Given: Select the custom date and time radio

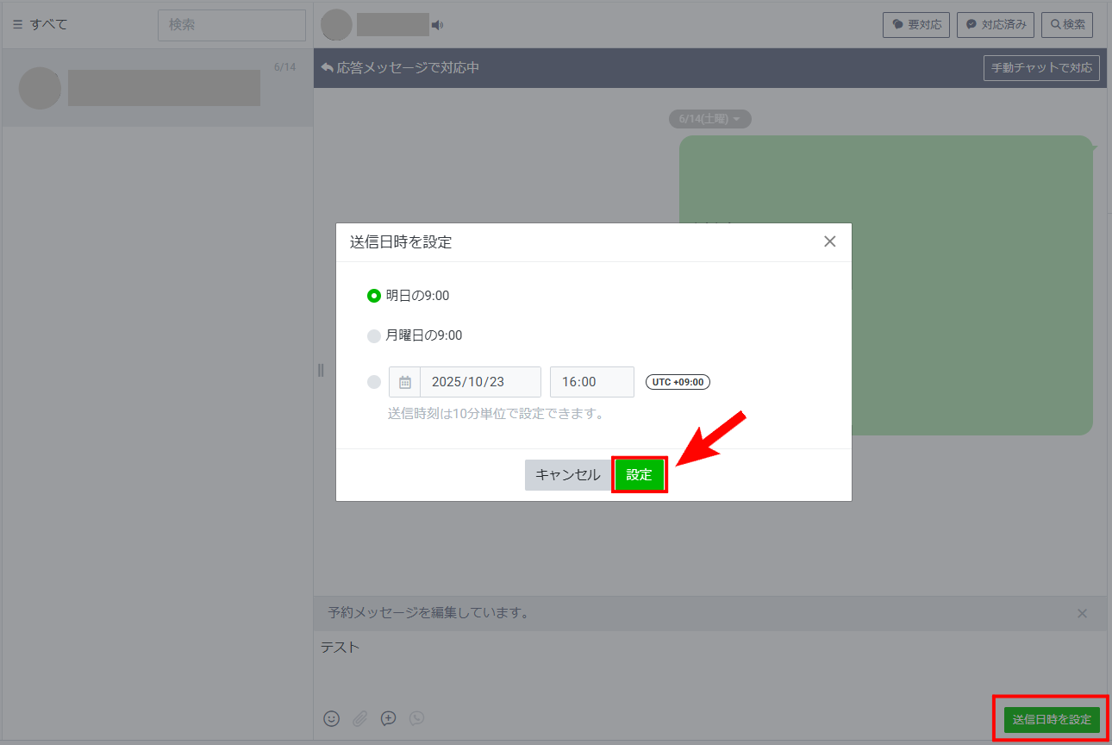Looking at the screenshot, I should pos(374,382).
